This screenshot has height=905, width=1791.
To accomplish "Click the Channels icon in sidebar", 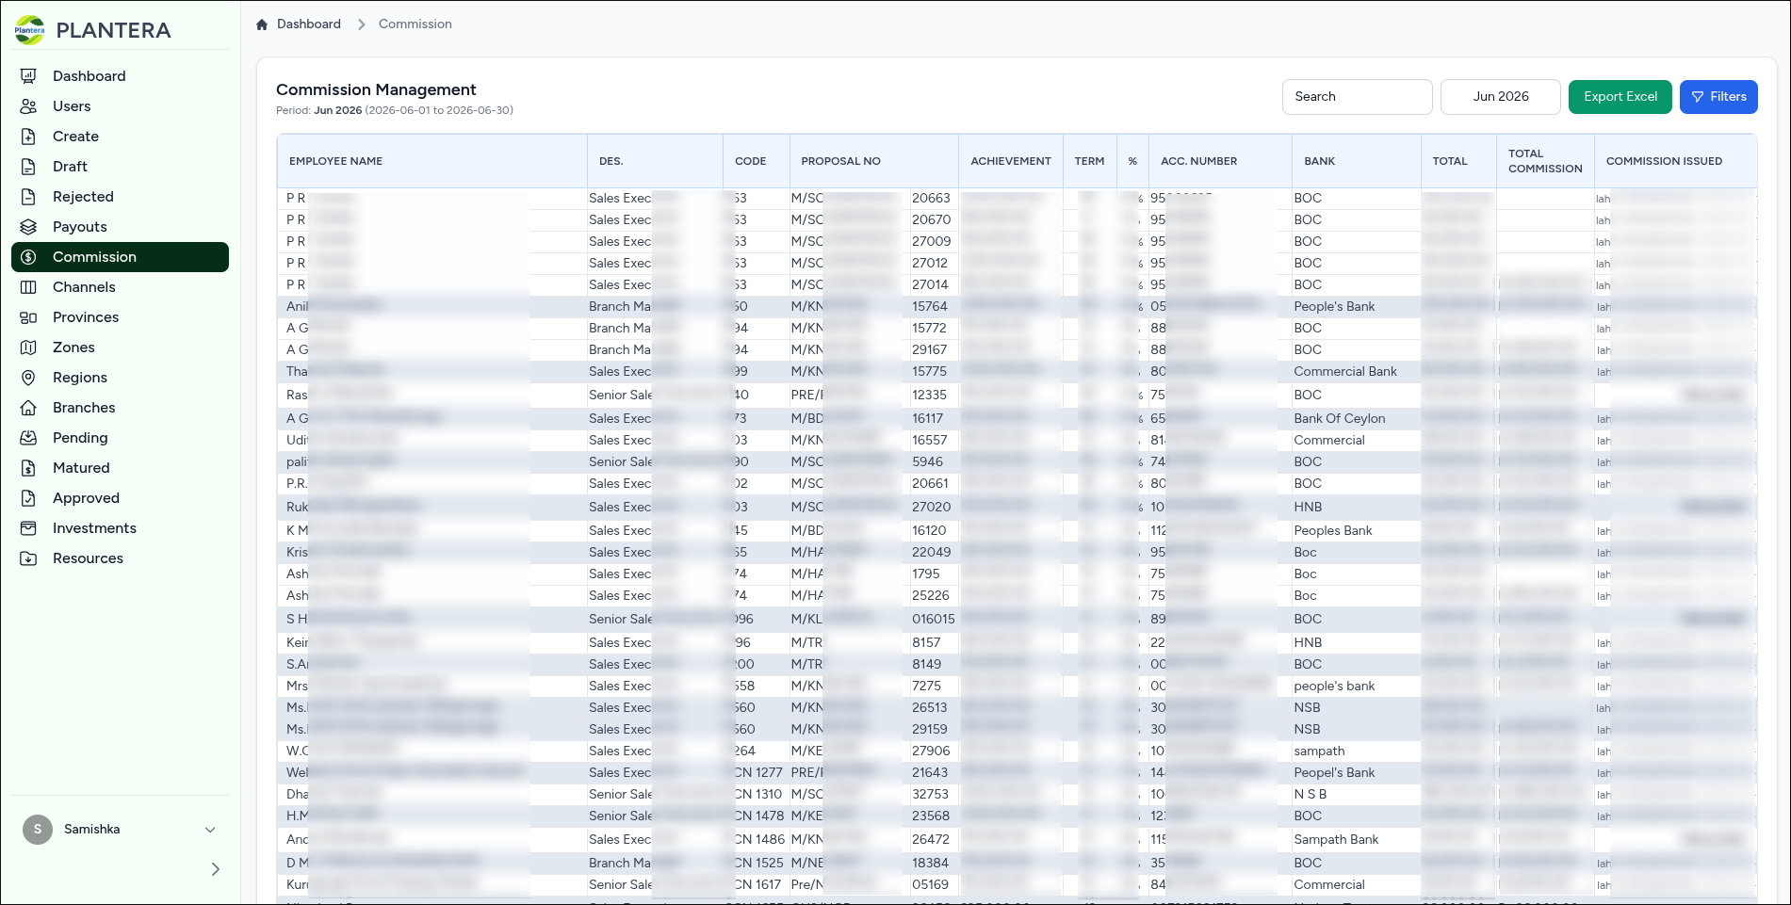I will [29, 287].
